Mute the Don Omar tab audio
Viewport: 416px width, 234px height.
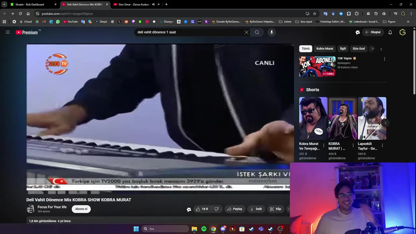click(x=153, y=5)
